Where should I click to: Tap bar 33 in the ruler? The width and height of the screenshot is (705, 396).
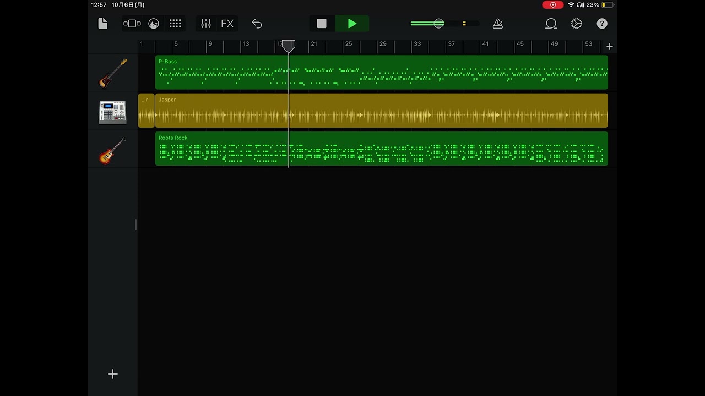(x=417, y=44)
